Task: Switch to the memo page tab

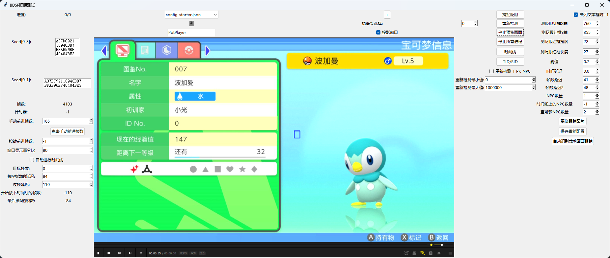Action: 145,50
